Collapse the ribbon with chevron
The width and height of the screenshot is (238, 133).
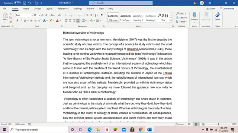pos(235,26)
